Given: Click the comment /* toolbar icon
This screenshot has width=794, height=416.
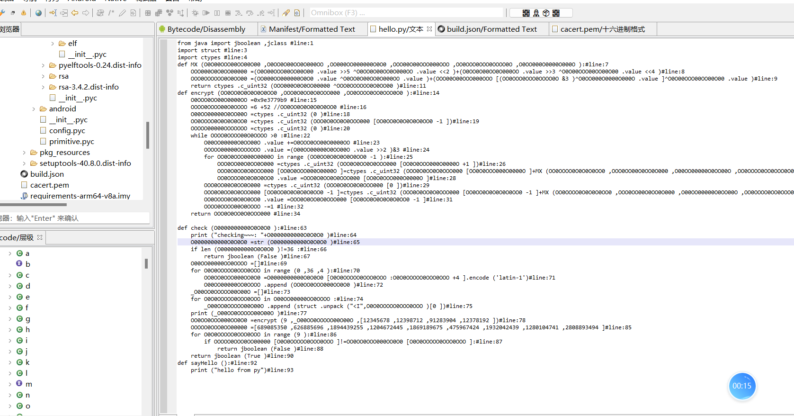Looking at the screenshot, I should click(111, 13).
